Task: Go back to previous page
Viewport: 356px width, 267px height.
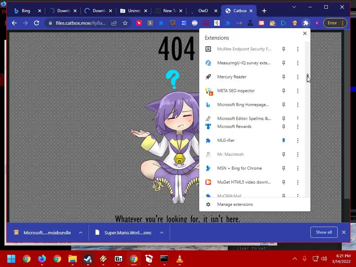Action: 14,23
